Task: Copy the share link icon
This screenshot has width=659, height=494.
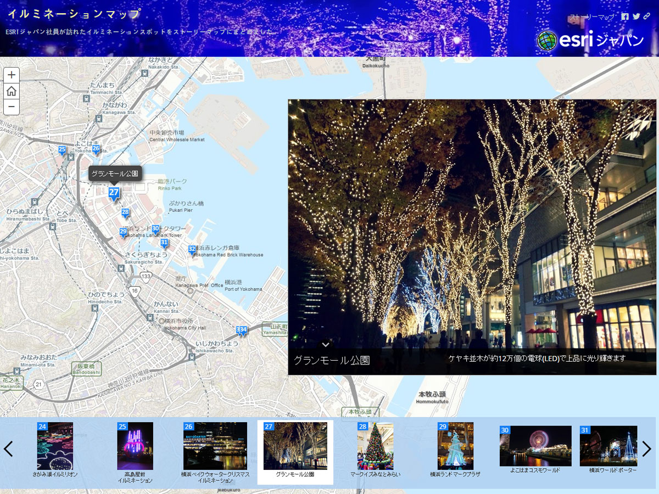Action: pyautogui.click(x=647, y=16)
